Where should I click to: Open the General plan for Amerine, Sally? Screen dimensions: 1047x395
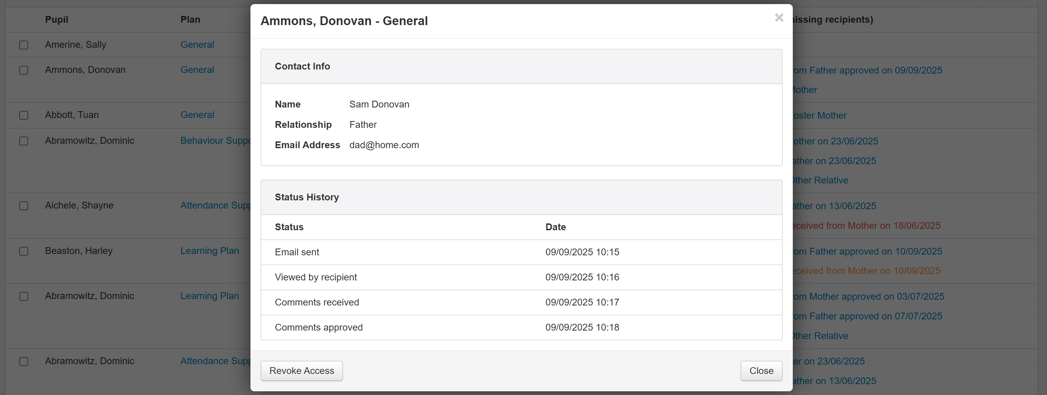coord(197,45)
